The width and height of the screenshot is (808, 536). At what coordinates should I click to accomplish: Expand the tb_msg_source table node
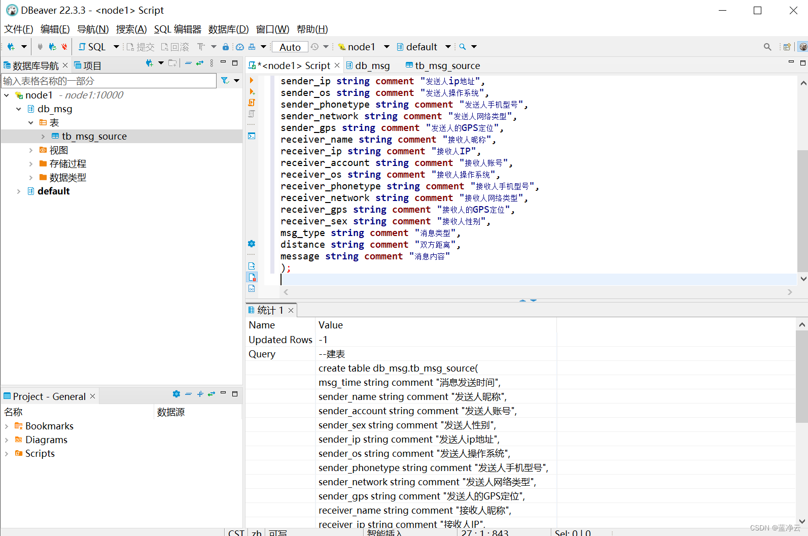pos(43,136)
